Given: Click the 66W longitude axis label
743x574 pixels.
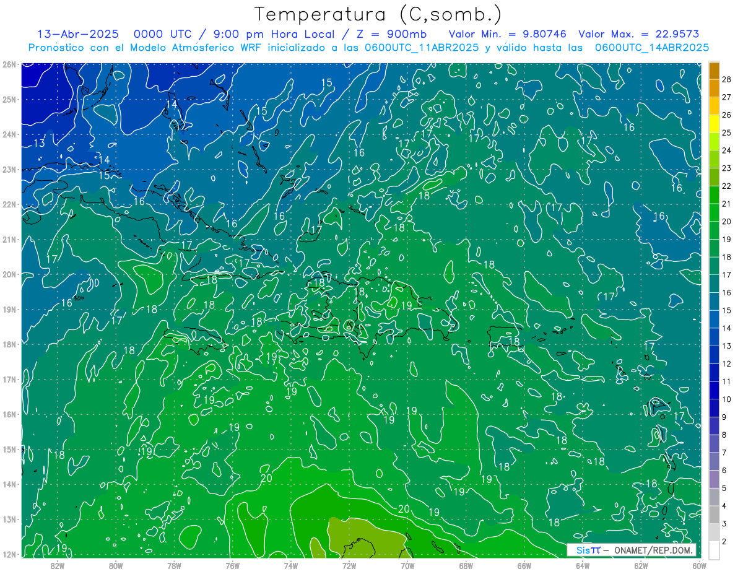Looking at the screenshot, I should 524,565.
